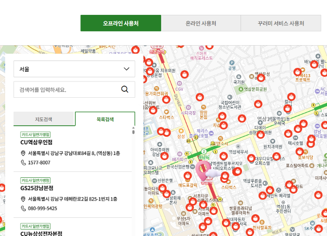Click the magnifier search icon
327x236 pixels.
click(x=125, y=89)
